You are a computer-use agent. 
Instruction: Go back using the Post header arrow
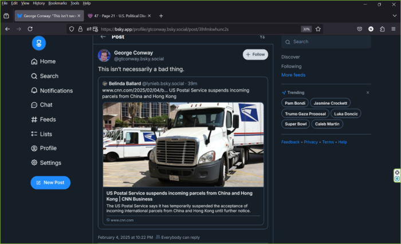103,37
